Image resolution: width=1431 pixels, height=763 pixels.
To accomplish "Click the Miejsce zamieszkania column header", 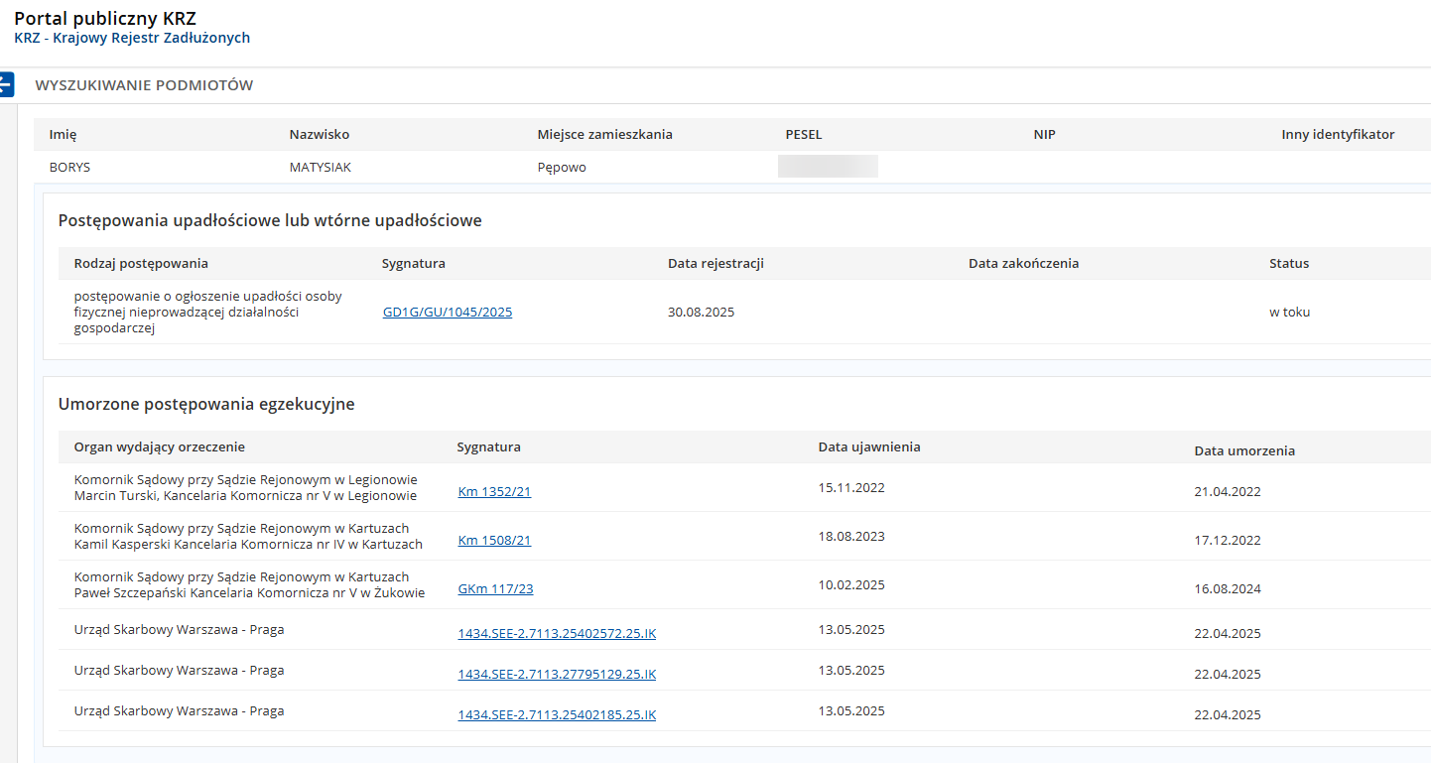I will point(604,134).
